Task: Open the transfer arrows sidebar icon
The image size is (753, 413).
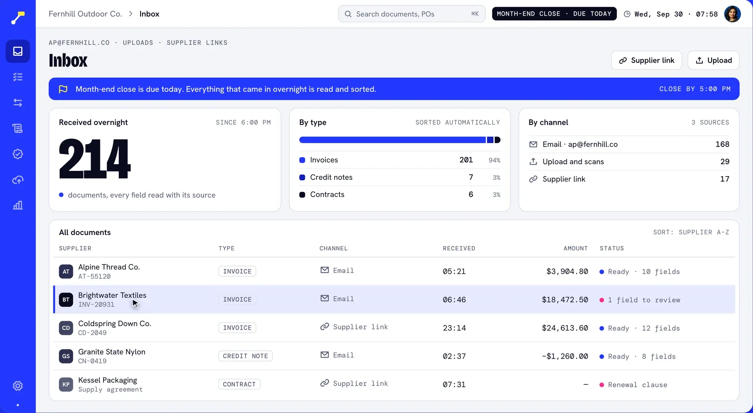Action: [18, 103]
